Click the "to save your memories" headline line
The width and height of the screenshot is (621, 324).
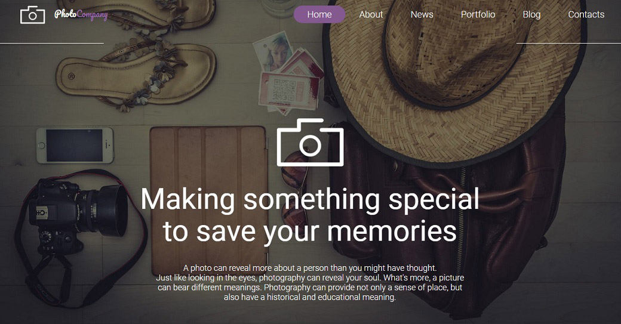(310, 232)
